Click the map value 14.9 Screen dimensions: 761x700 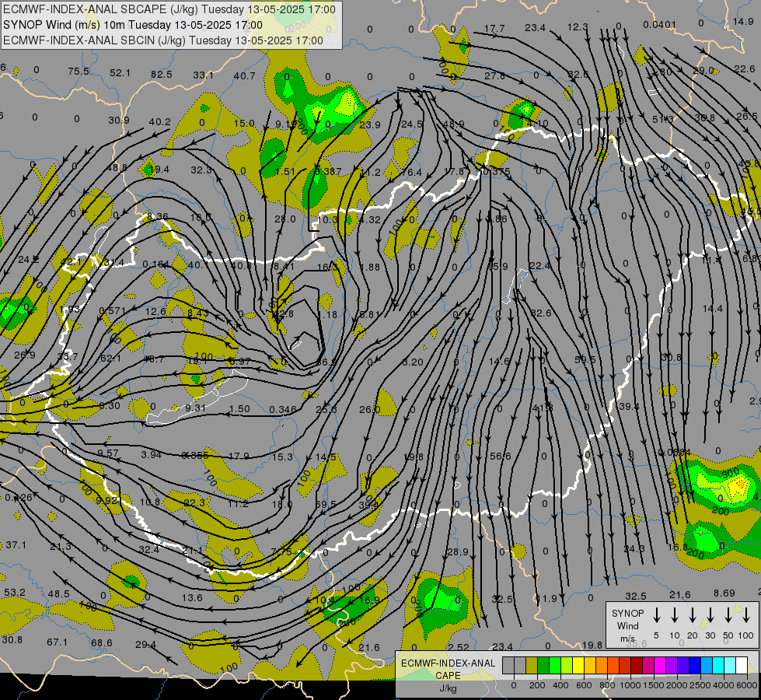point(743,21)
